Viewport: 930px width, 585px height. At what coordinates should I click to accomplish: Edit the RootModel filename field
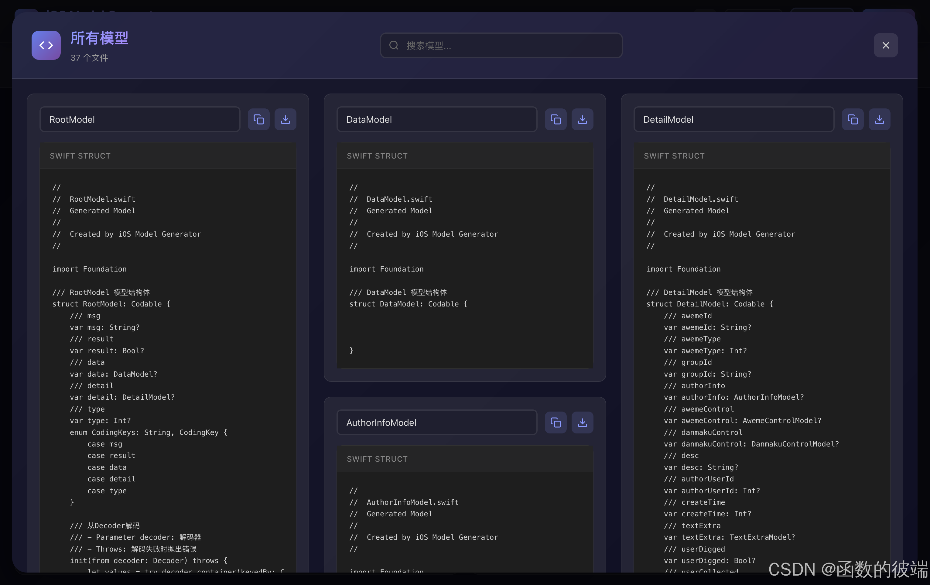pyautogui.click(x=140, y=119)
